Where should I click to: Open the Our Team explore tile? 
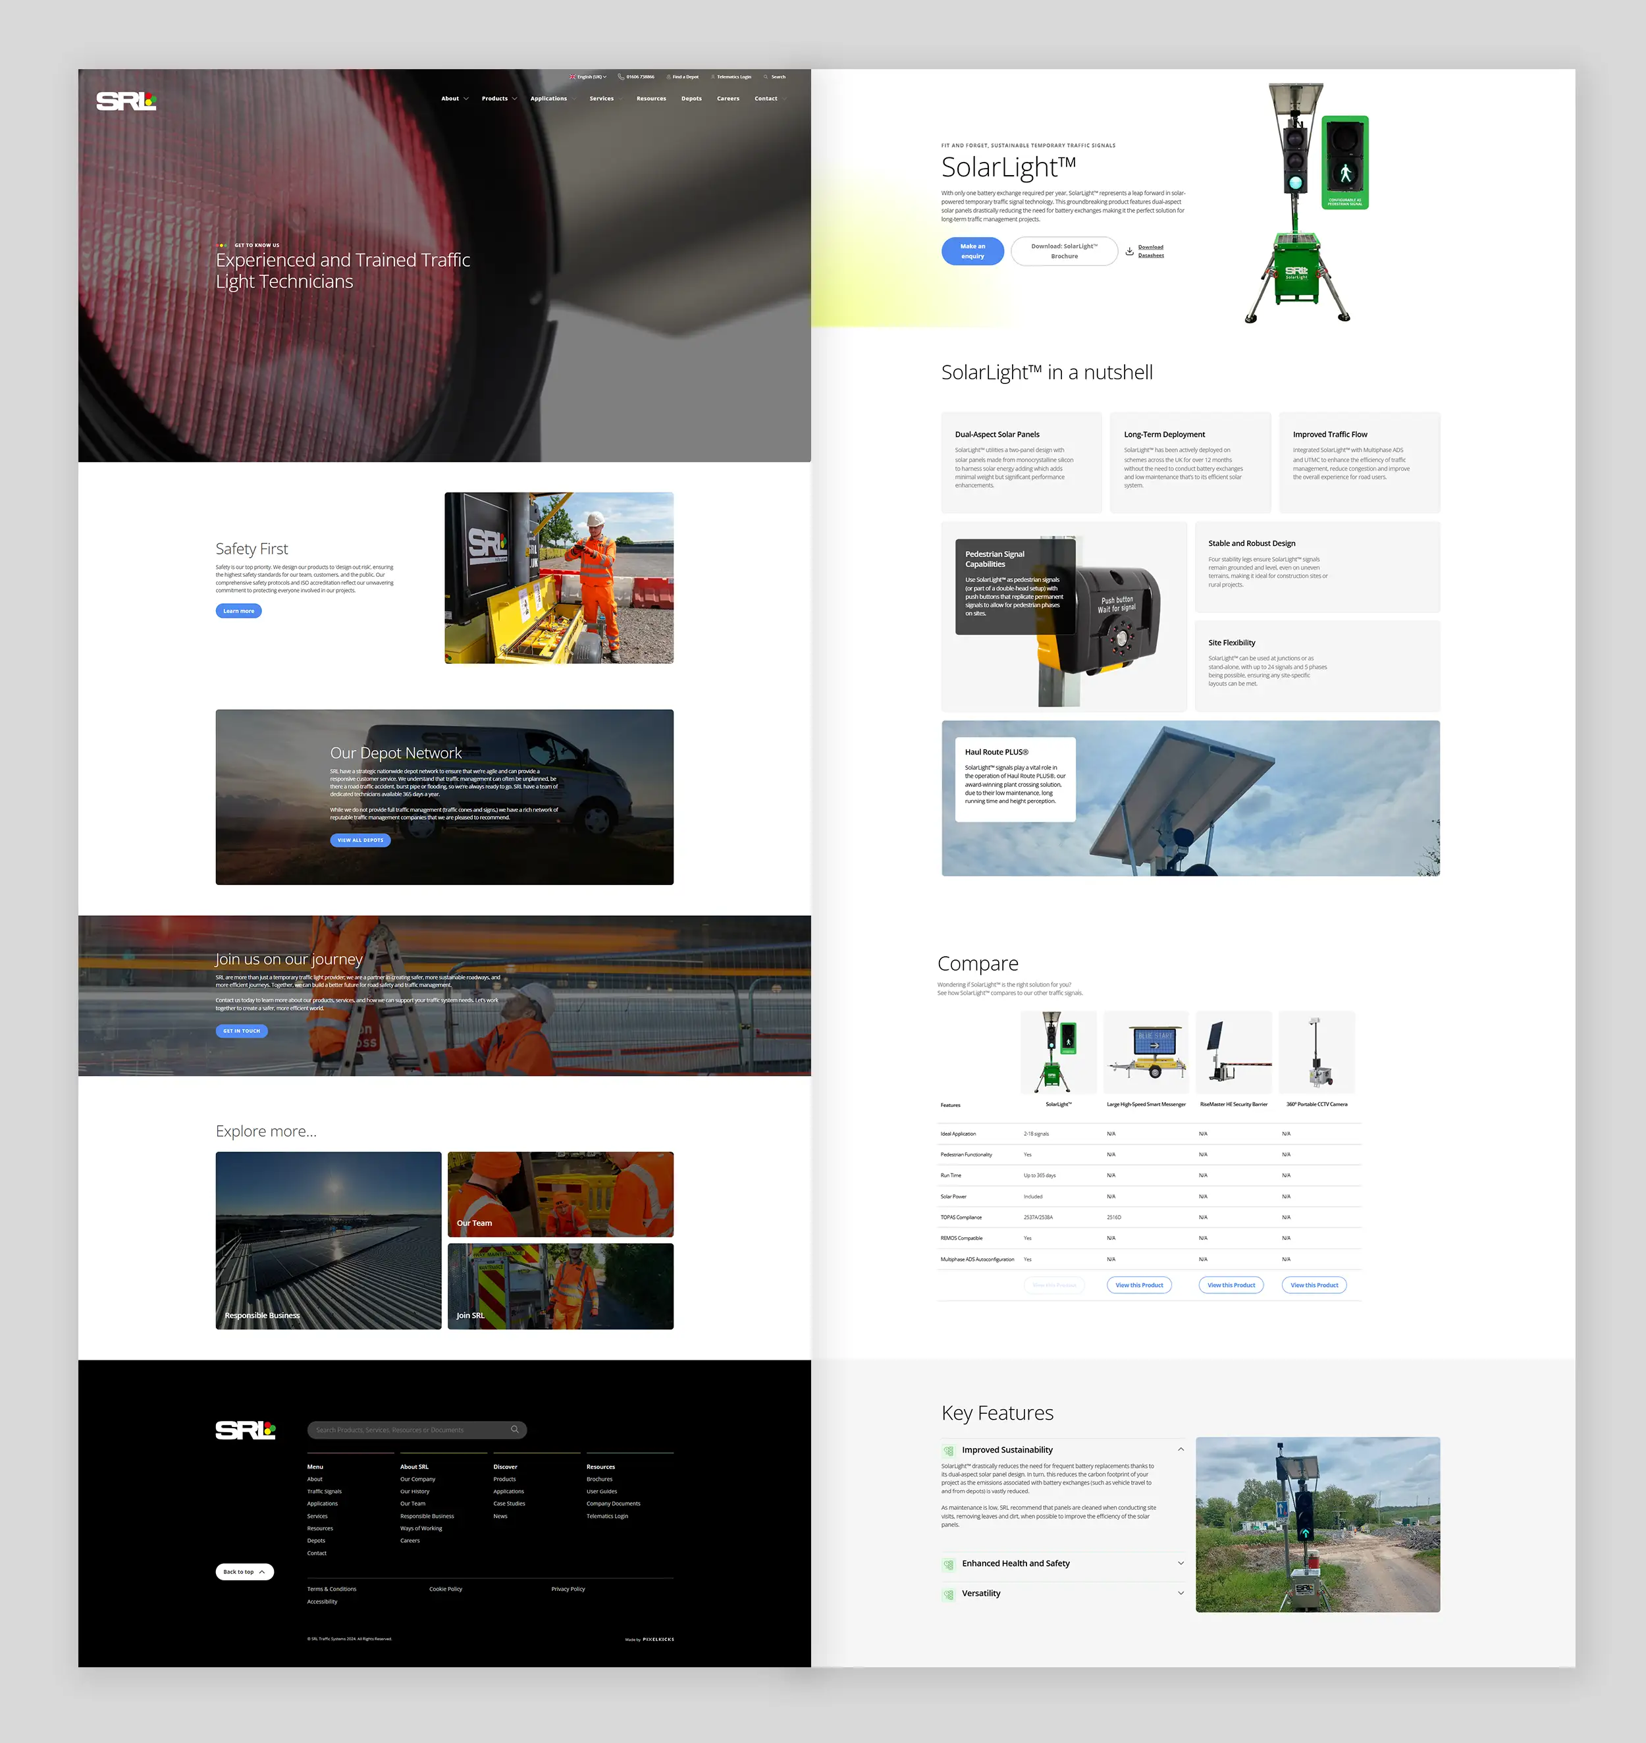coord(561,1194)
